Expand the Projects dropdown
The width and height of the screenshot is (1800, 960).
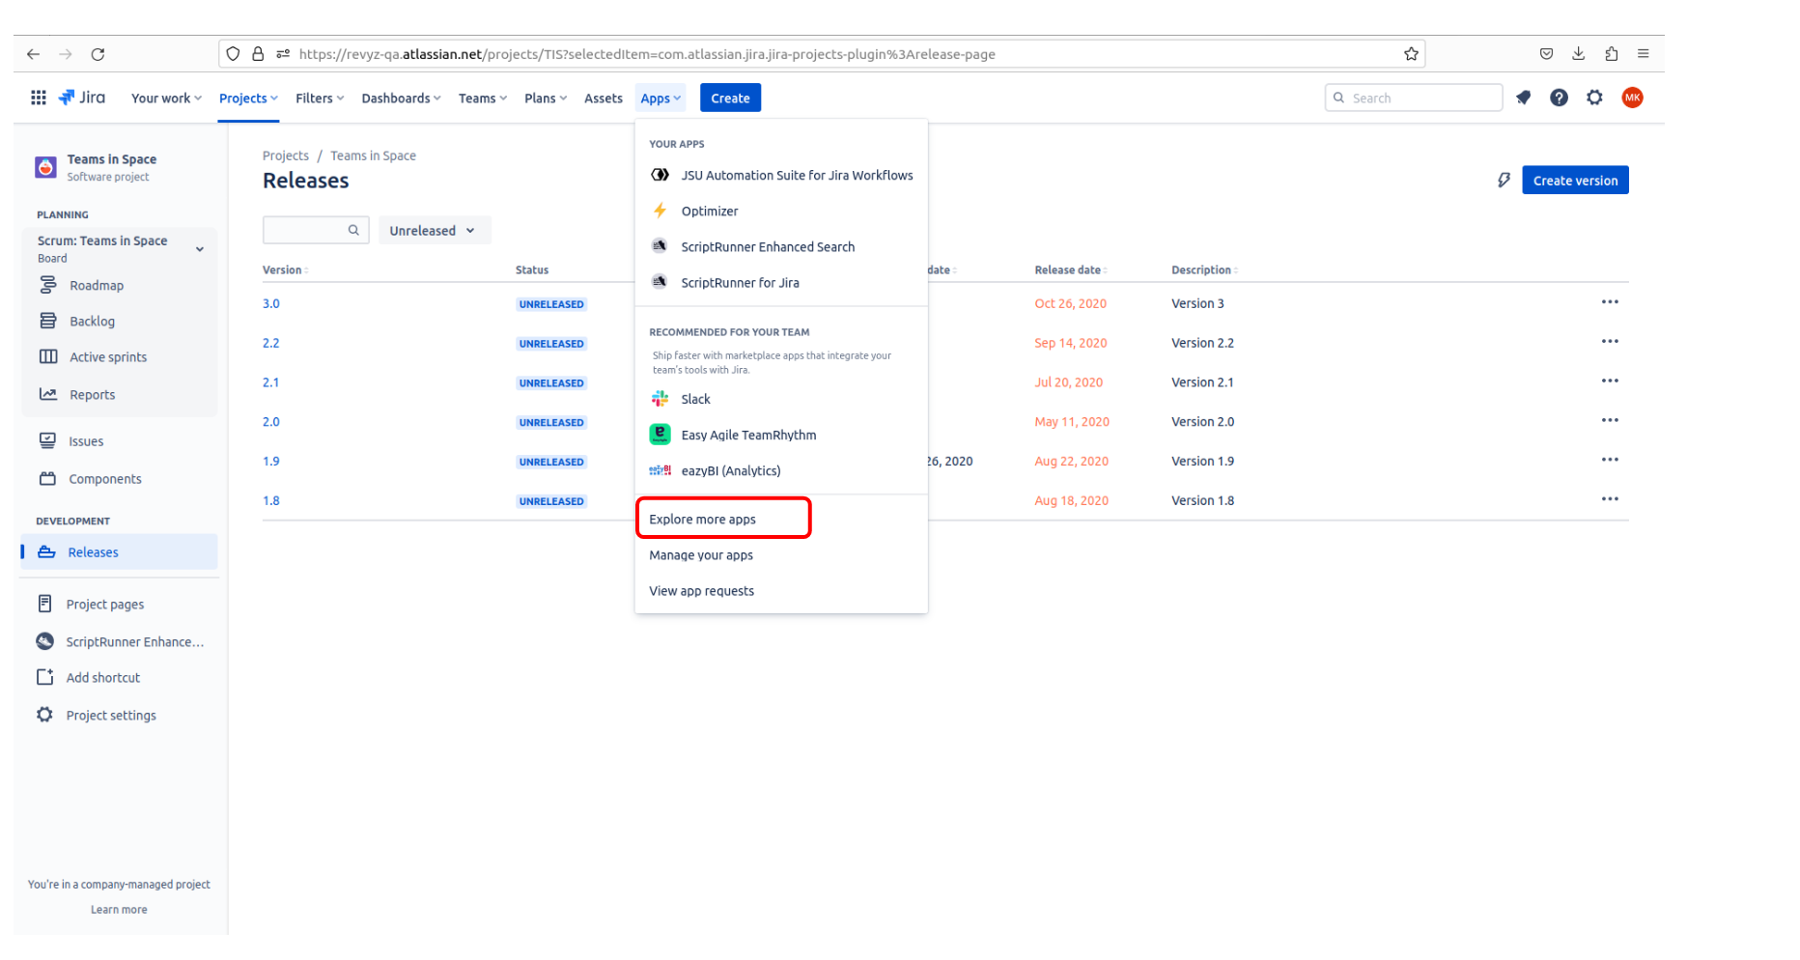(248, 99)
